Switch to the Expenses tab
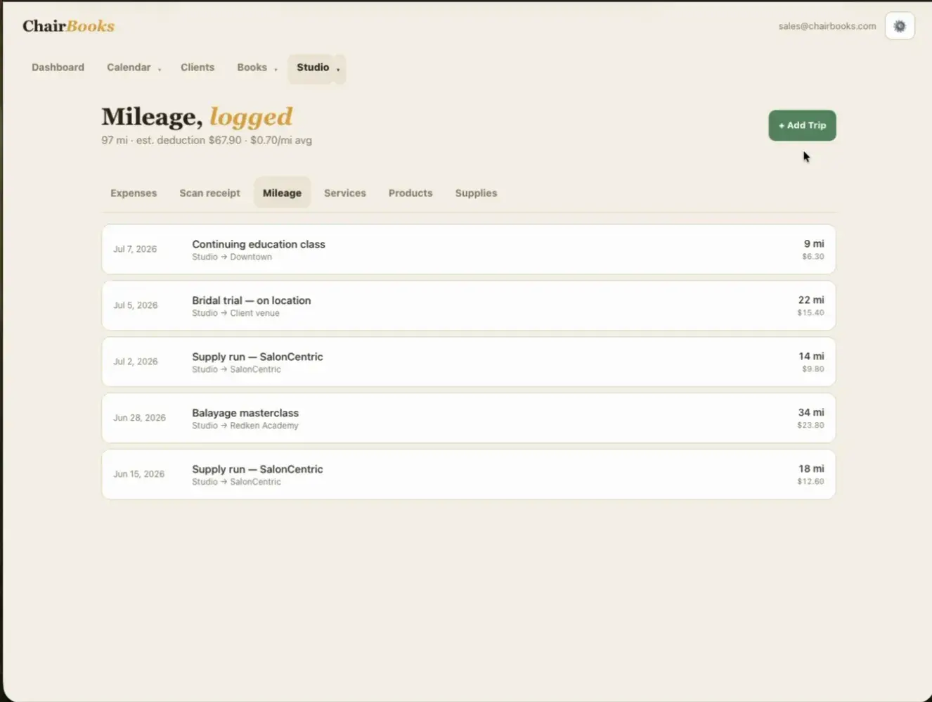Image resolution: width=932 pixels, height=702 pixels. pos(134,193)
